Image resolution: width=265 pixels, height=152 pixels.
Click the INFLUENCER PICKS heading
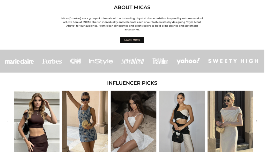[132, 83]
